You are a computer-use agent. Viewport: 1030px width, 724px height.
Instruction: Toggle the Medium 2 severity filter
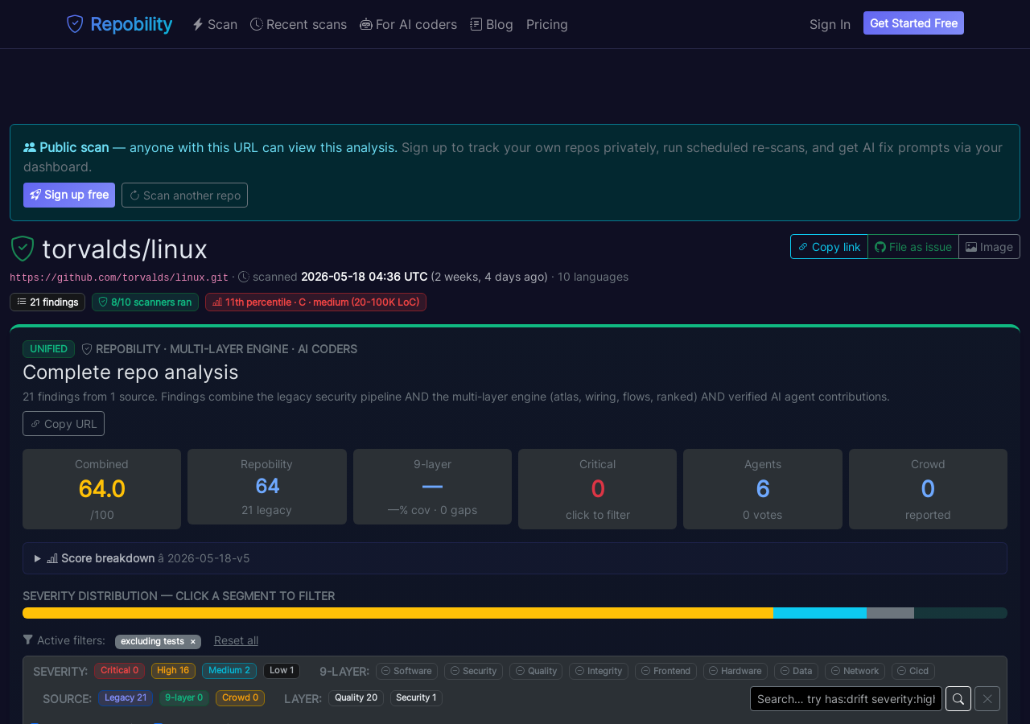tap(229, 671)
